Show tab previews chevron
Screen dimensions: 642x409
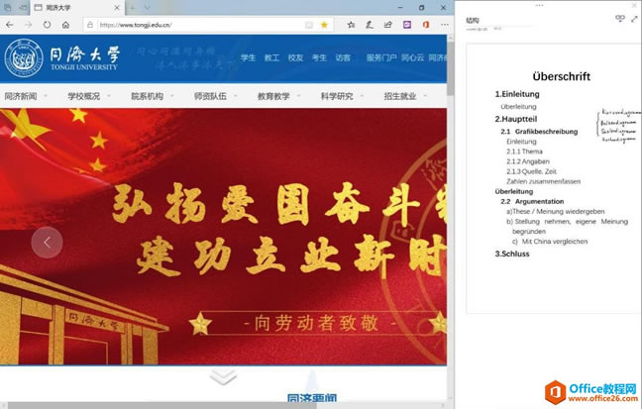pos(147,7)
